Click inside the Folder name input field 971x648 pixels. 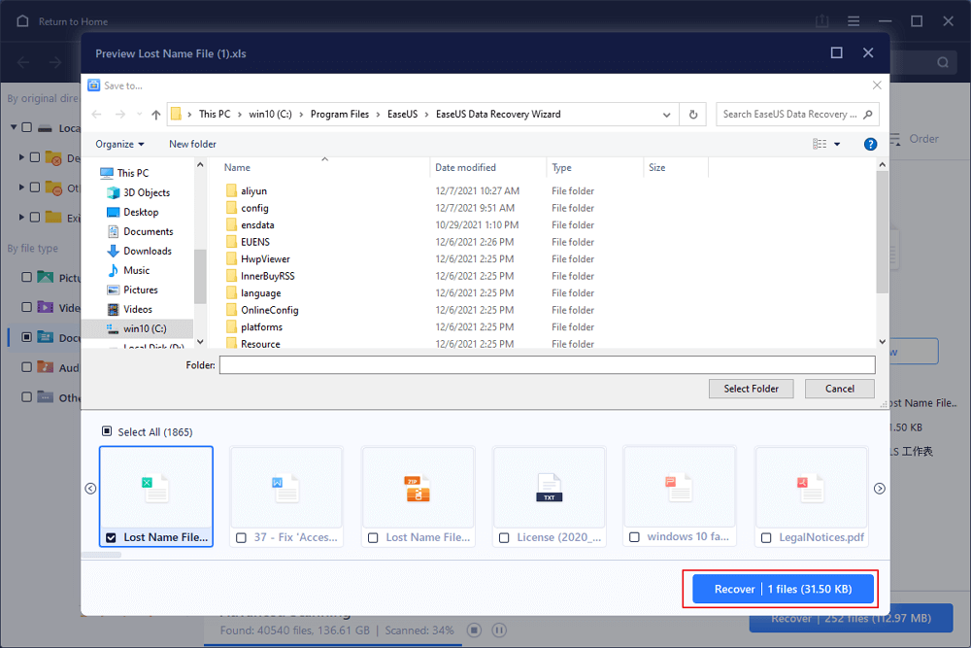[x=544, y=365]
